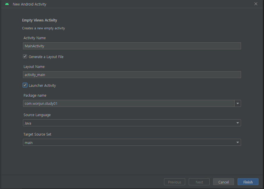Select the Empty Views Activity heading
Screen dimensions: 264x189
(x=40, y=20)
